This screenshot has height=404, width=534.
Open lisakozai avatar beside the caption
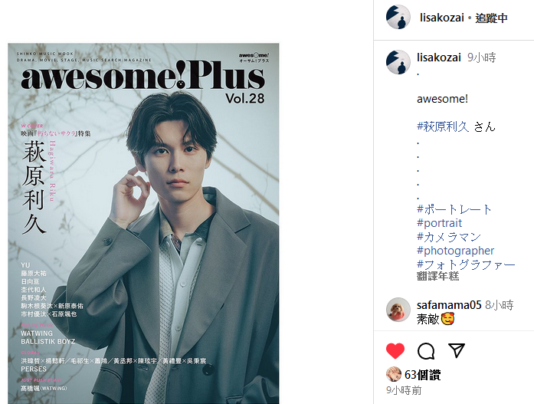point(398,62)
